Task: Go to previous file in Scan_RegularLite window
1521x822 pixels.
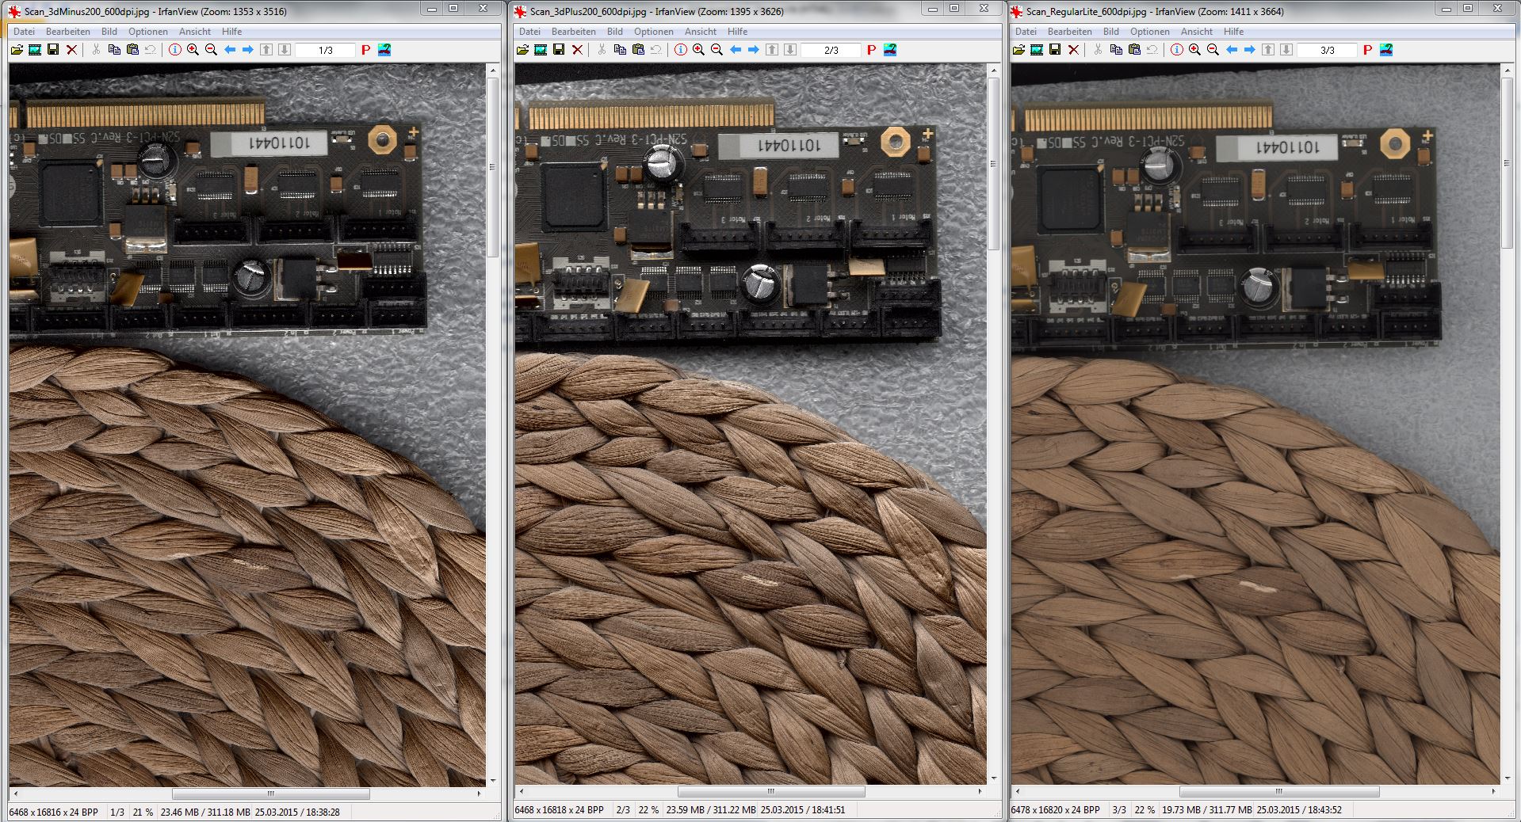Action: click(x=1232, y=50)
